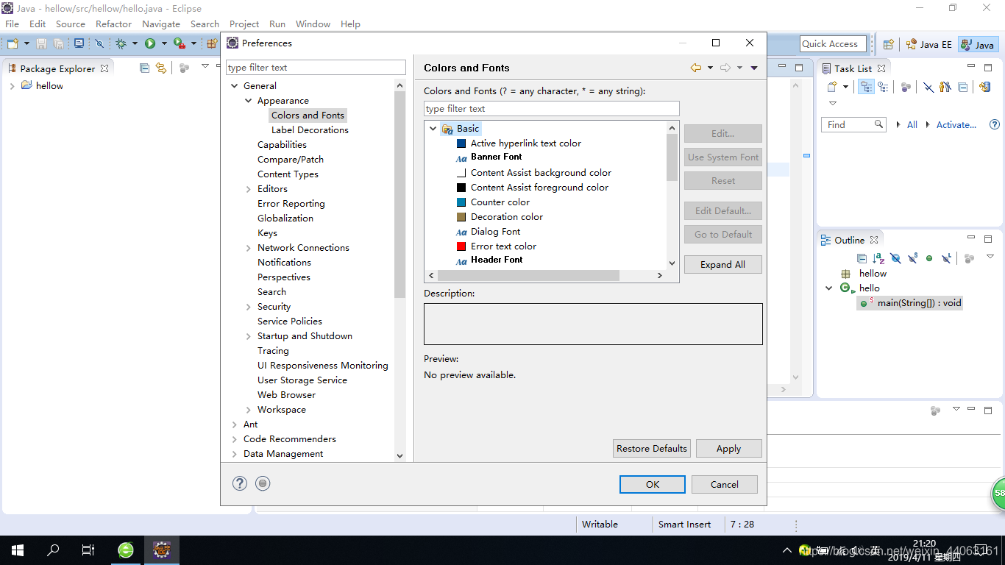Click the Run with external tools icon
Screen dimensions: 1005x565
[179, 44]
